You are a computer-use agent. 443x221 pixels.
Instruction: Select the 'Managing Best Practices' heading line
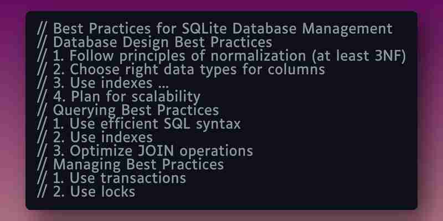131,164
